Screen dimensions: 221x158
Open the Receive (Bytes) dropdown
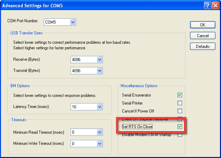[x=99, y=60]
